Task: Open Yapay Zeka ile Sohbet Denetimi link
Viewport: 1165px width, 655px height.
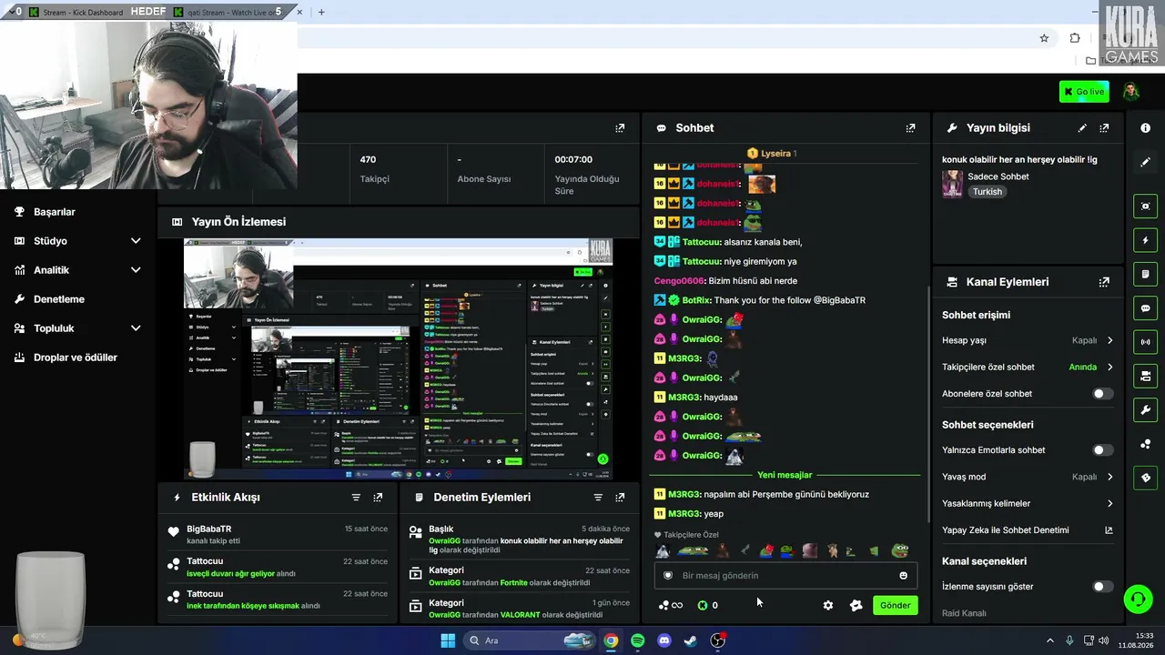Action: coord(1027,530)
